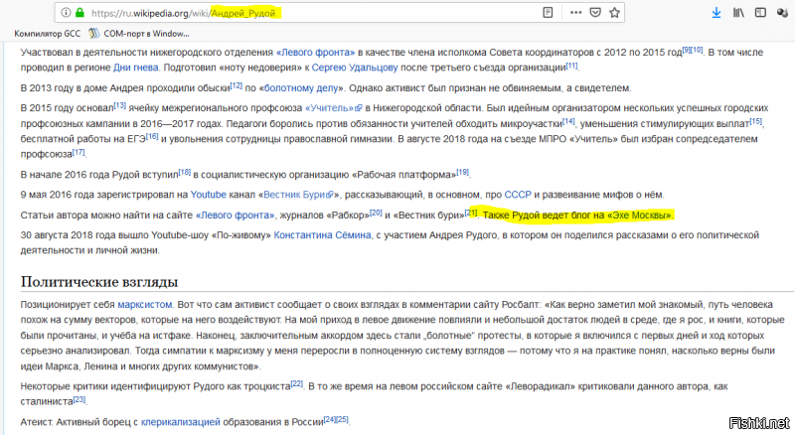Click footnote reference [17]

[x=79, y=152]
